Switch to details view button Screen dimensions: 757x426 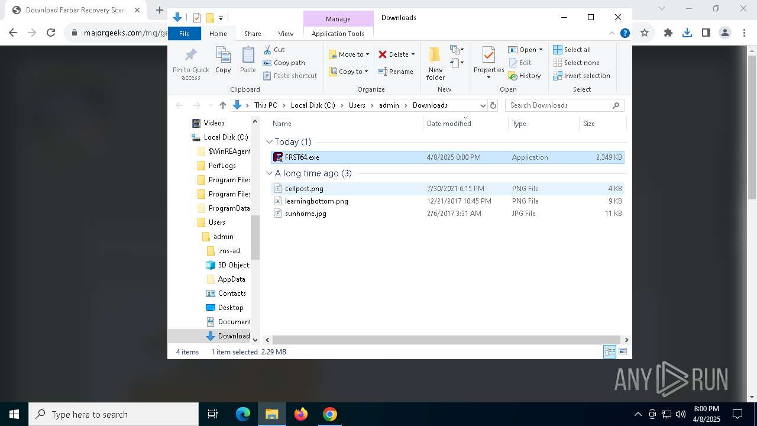pos(610,351)
